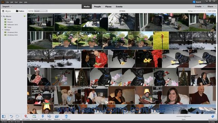Open the File menu
Viewport: 218px width, 123px height.
(x=7, y=2)
